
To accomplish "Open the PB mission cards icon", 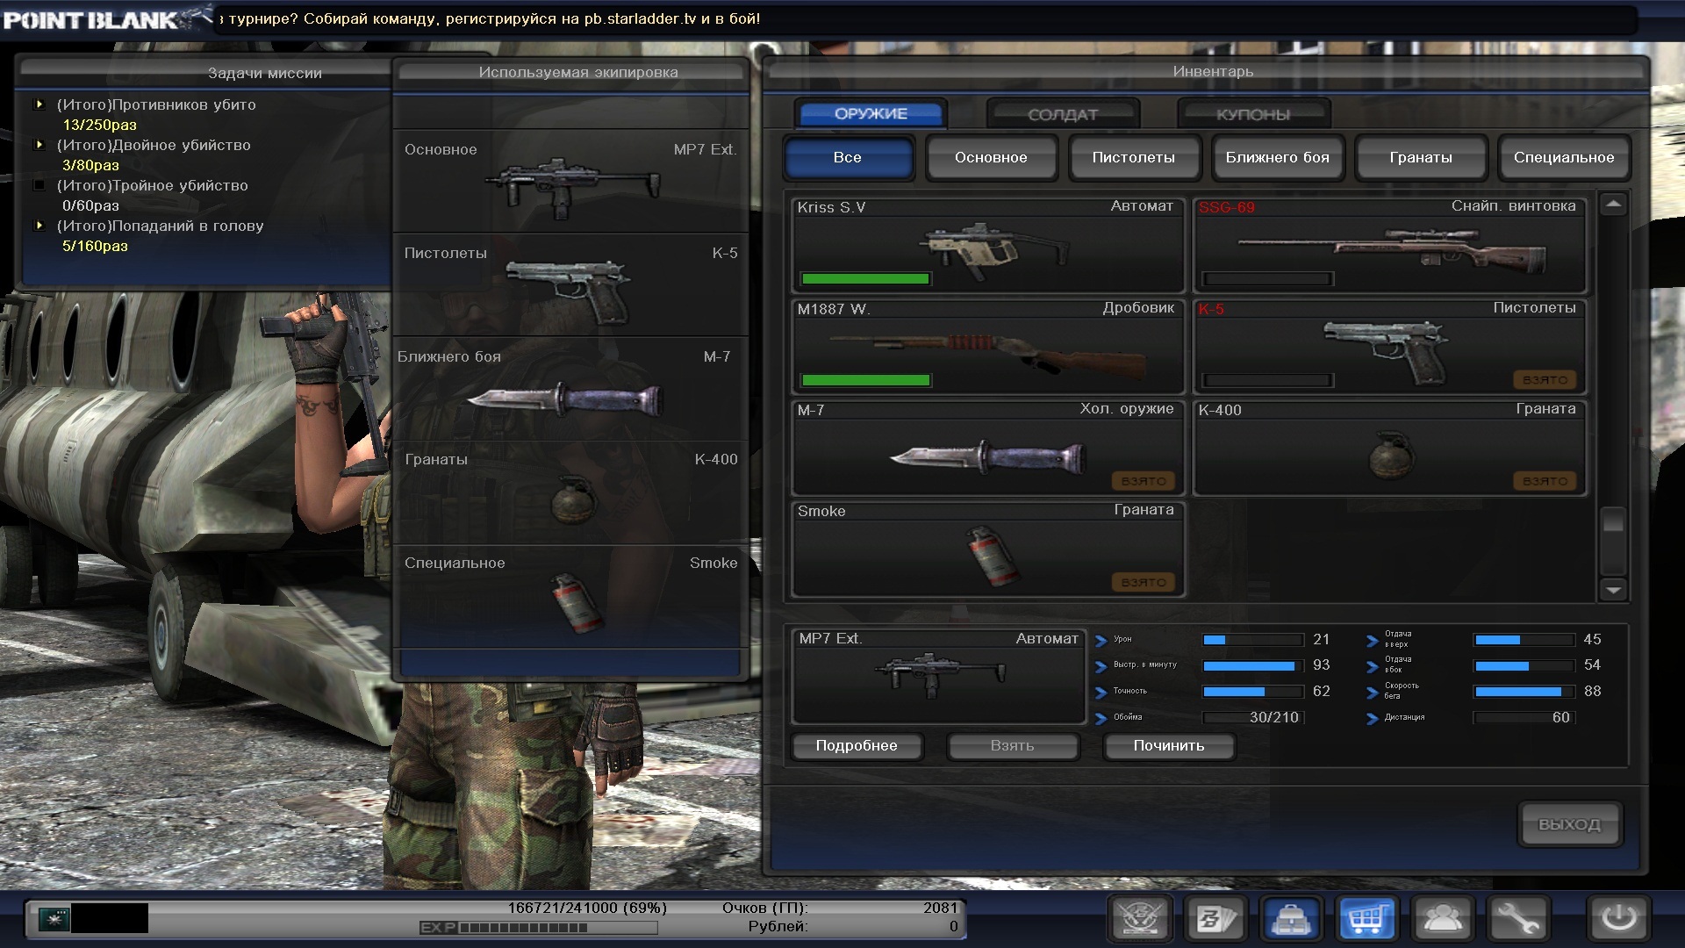I will pyautogui.click(x=1215, y=919).
